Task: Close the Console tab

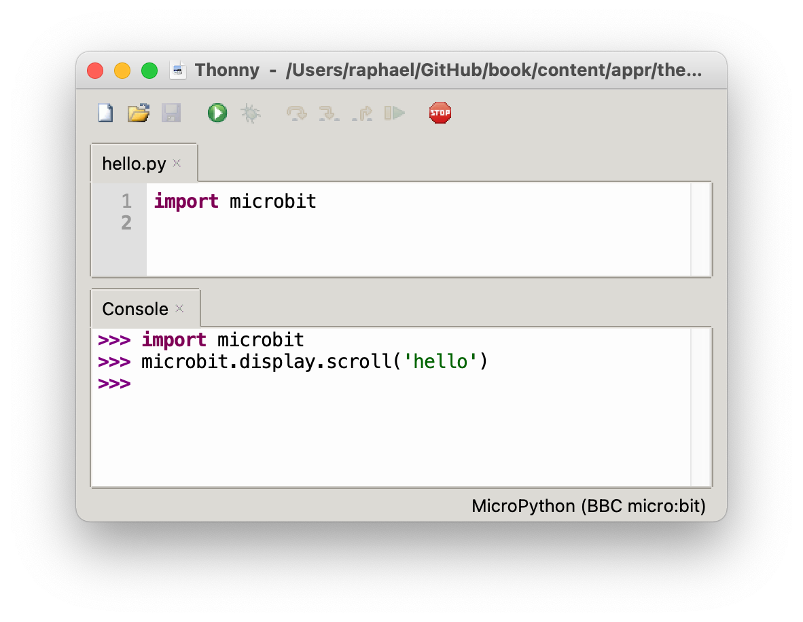Action: point(180,308)
